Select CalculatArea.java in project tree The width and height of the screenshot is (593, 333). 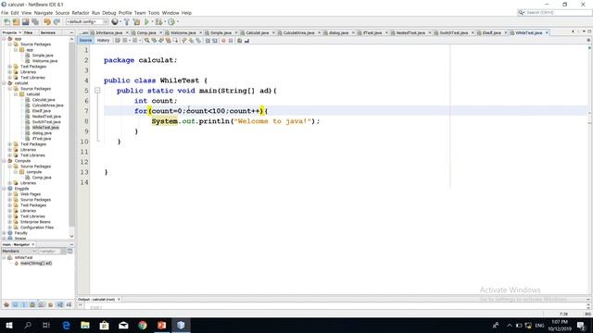pyautogui.click(x=47, y=105)
